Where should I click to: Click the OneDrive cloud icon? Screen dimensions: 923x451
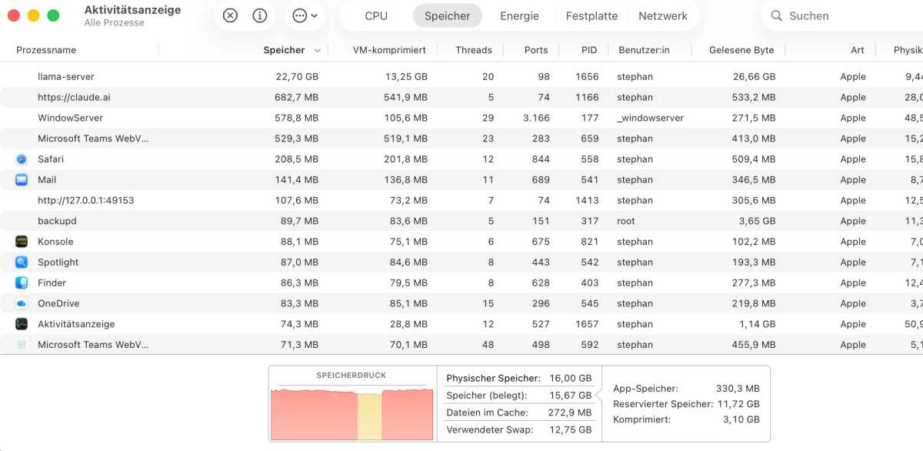(22, 303)
